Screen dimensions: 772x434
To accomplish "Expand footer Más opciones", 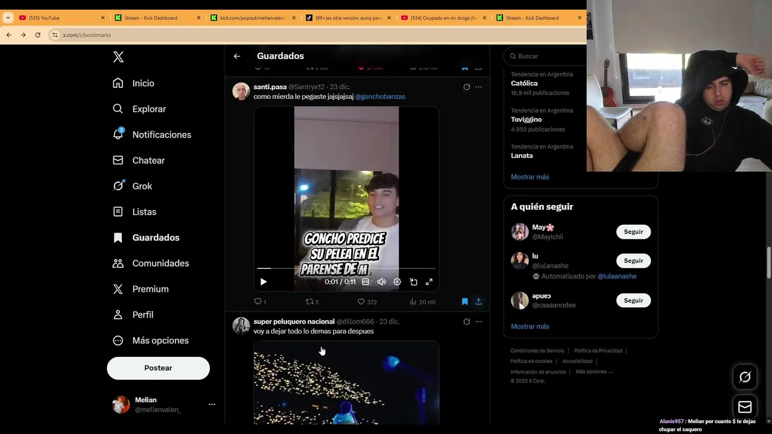I will coord(593,371).
